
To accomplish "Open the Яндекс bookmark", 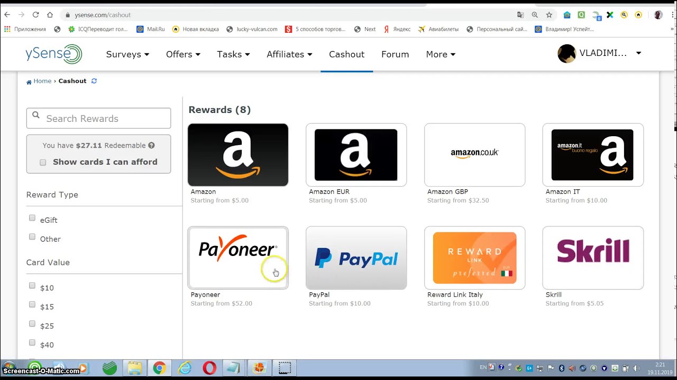I will tap(397, 29).
